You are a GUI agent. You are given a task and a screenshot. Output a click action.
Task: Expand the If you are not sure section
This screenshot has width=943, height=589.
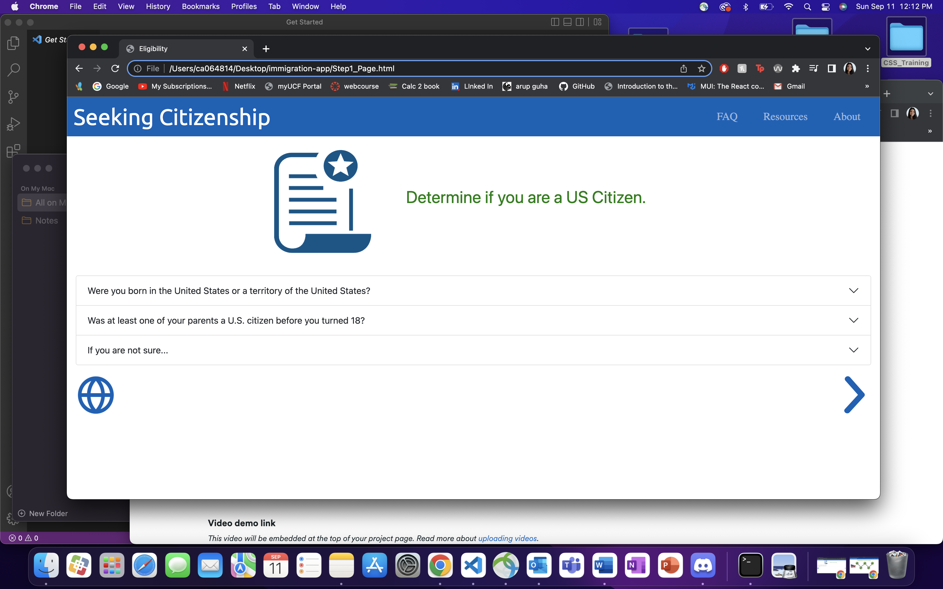click(473, 350)
